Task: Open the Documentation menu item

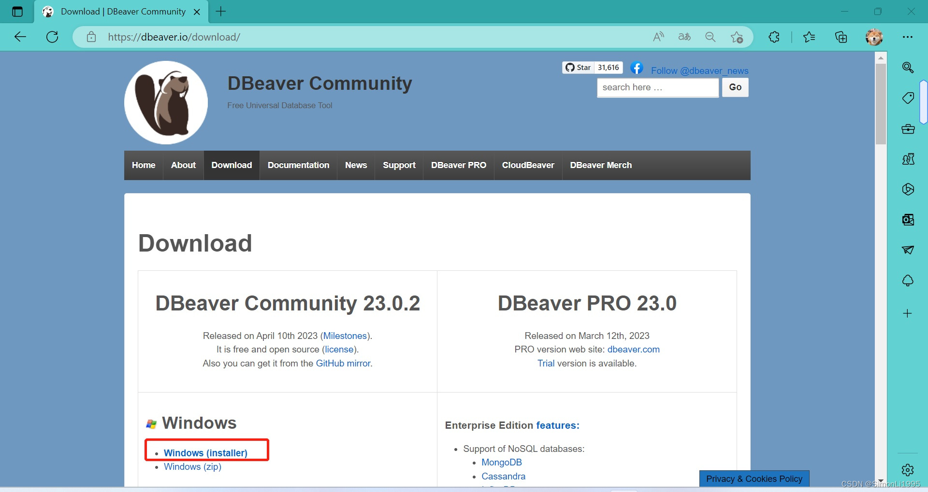Action: (x=298, y=165)
